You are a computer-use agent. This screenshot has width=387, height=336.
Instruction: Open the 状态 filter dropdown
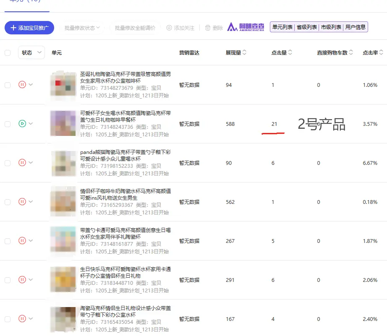coord(32,52)
